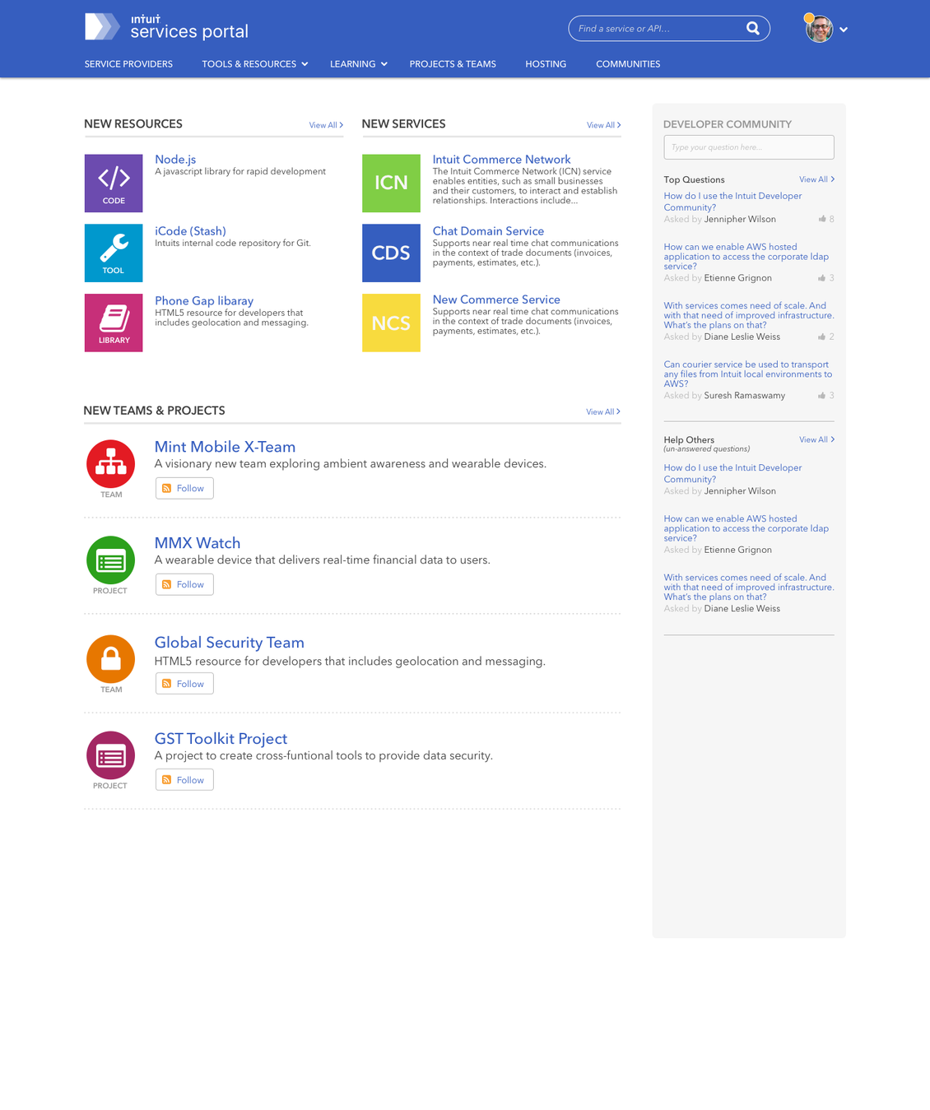Open the iCode (Stash) link

tap(190, 231)
